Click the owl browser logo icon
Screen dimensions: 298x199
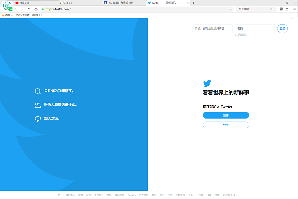[x=7, y=6]
